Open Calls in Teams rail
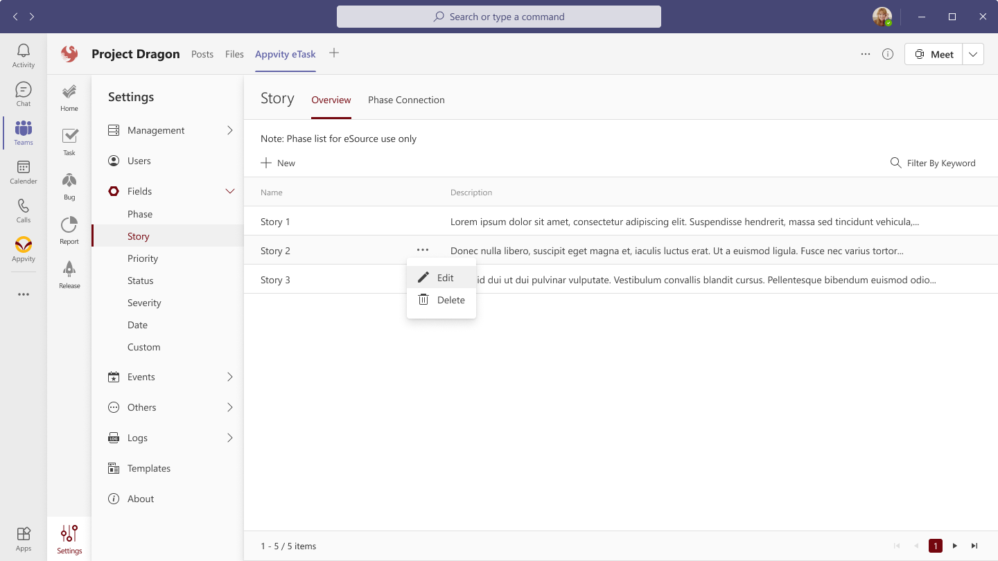Screen dimensions: 998x561 point(24,211)
